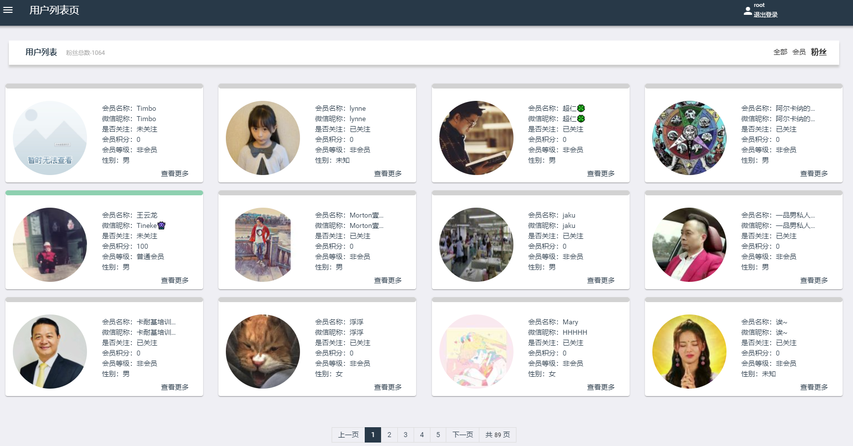
Task: Click the root user profile icon
Action: [x=747, y=10]
